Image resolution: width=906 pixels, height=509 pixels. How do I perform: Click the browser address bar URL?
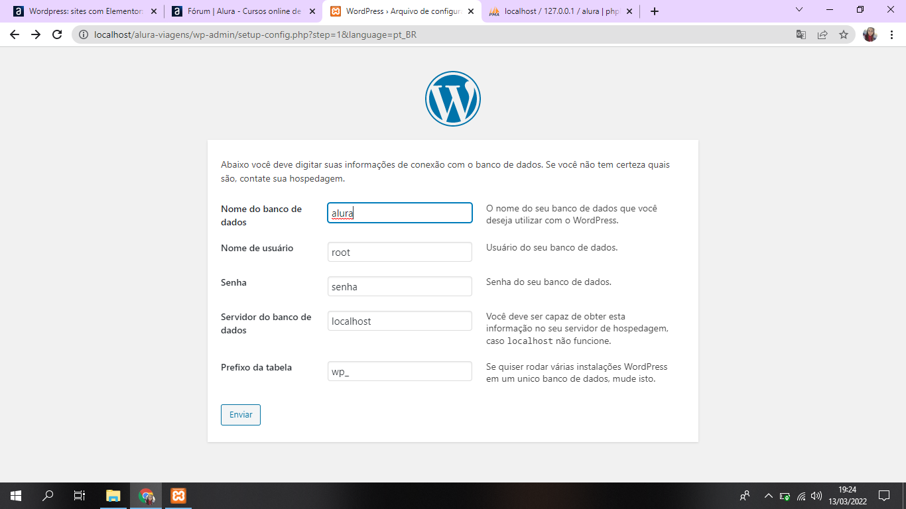click(x=255, y=34)
